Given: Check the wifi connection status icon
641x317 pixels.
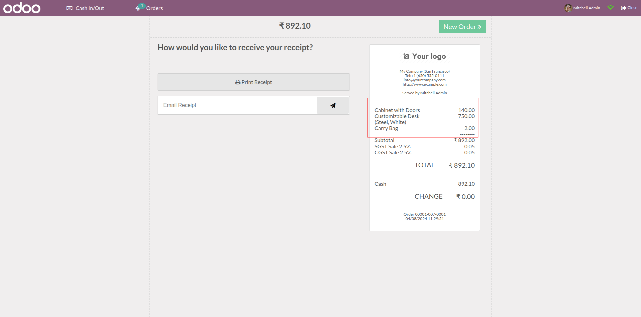Looking at the screenshot, I should (x=611, y=8).
